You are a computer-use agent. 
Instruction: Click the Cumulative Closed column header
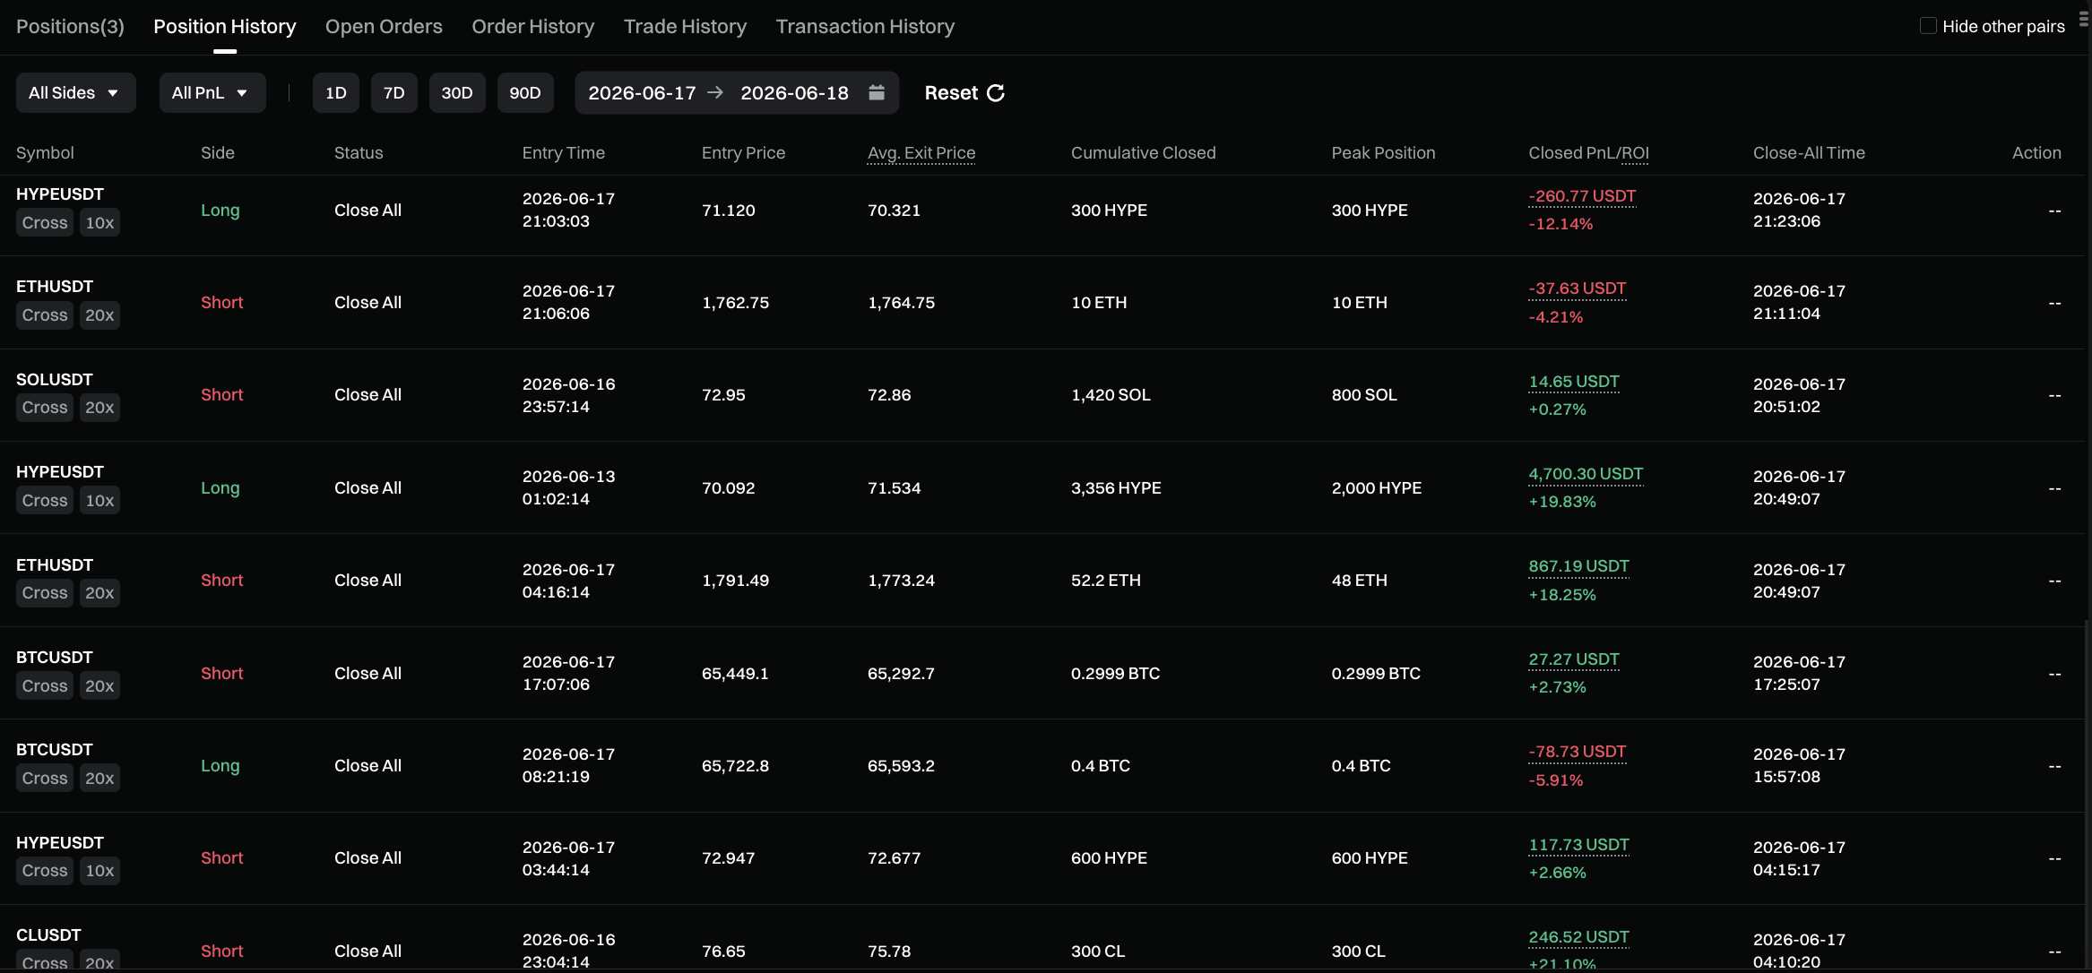pos(1144,153)
